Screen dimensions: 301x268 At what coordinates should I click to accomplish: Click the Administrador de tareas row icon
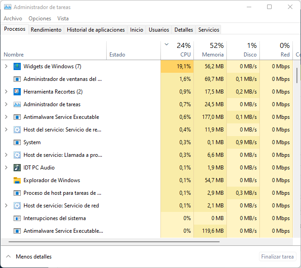pos(17,104)
